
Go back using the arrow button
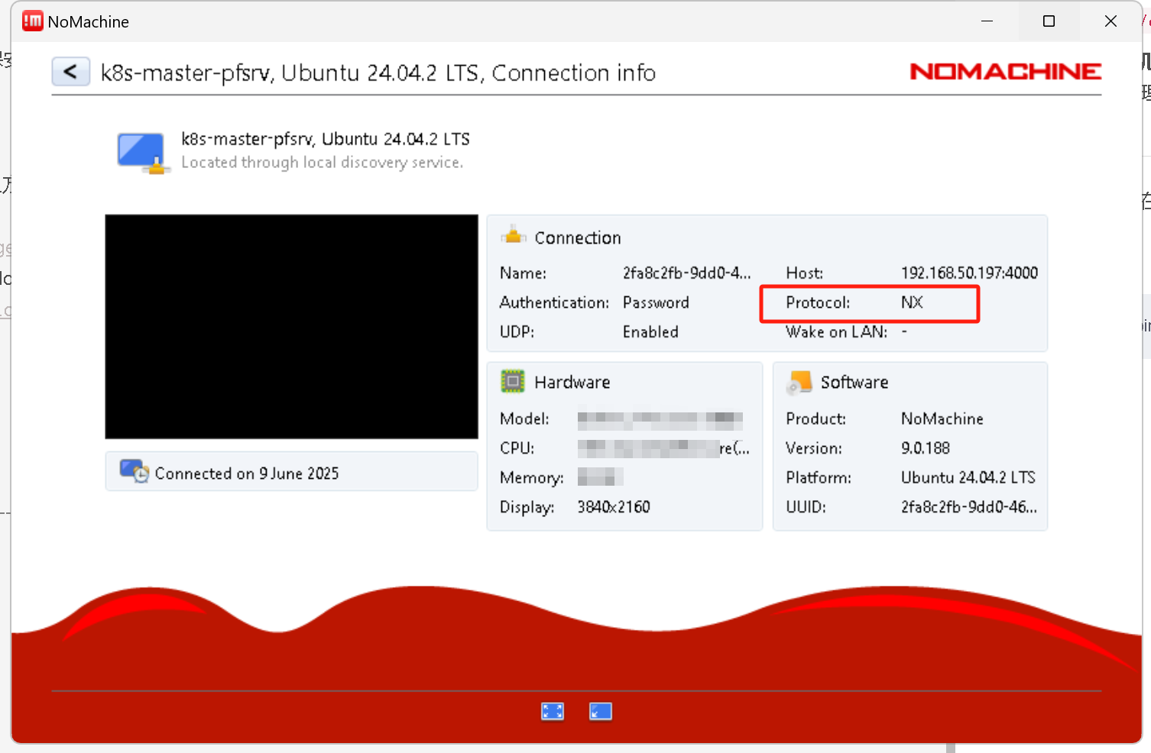pyautogui.click(x=71, y=72)
